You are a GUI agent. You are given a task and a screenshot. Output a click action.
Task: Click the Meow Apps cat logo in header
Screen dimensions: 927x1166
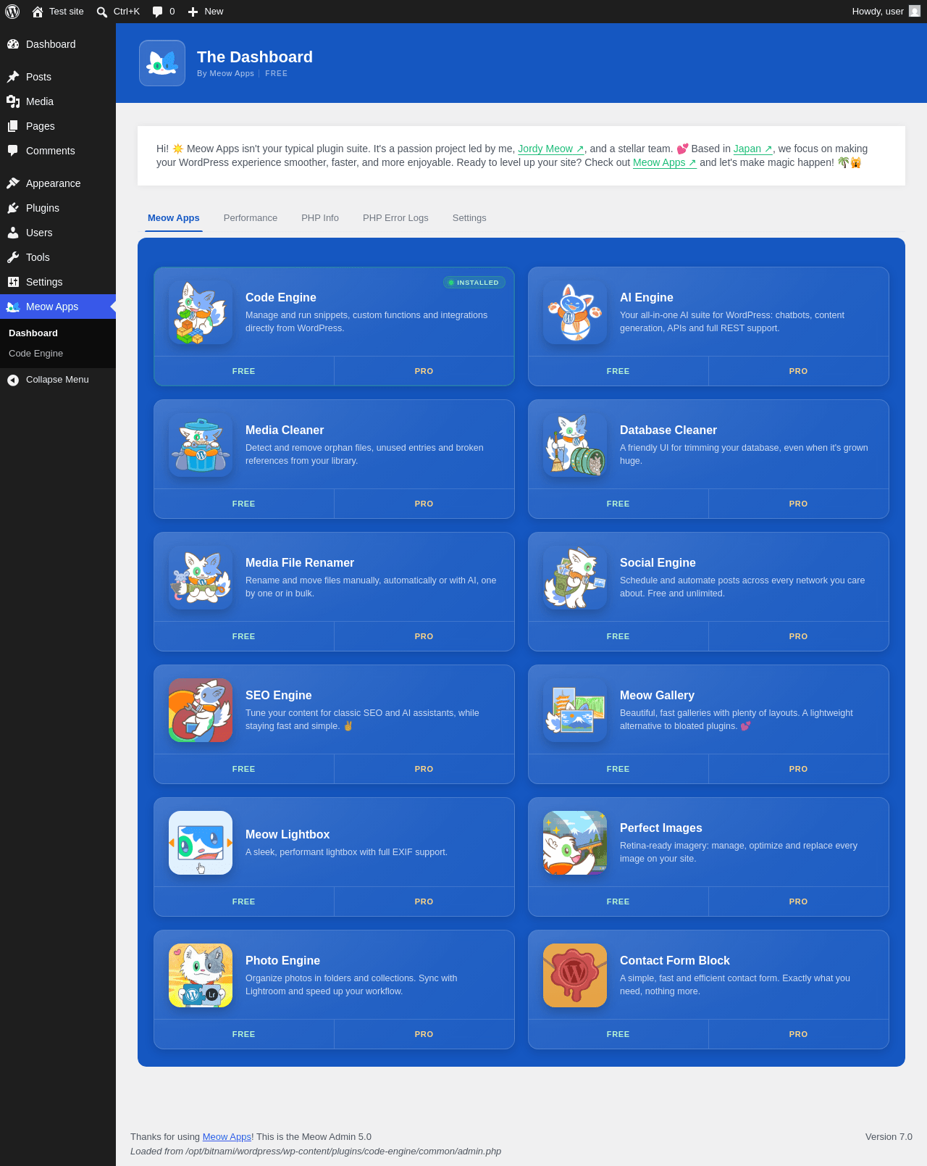tap(162, 63)
